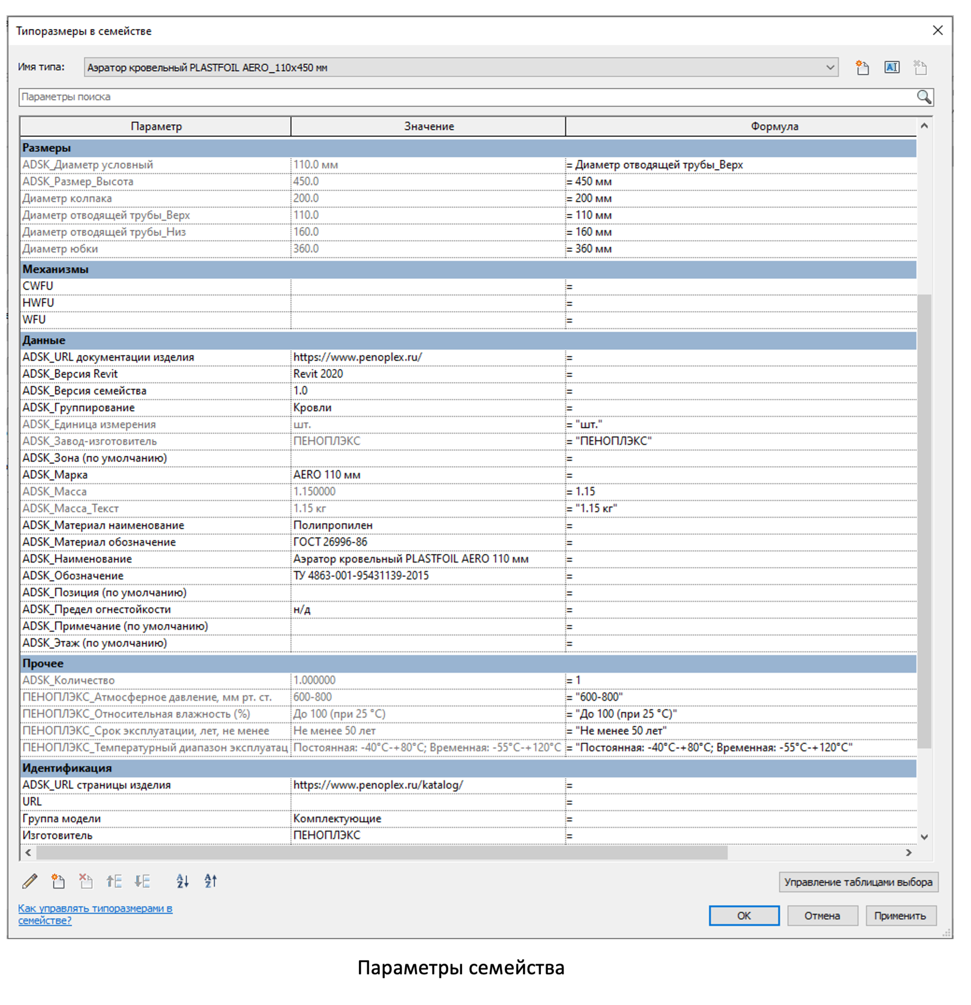Click the WFU parameter row

coord(468,320)
